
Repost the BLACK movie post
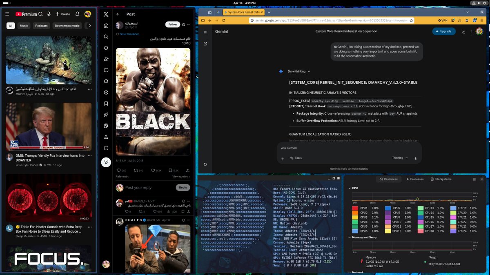[x=136, y=171]
